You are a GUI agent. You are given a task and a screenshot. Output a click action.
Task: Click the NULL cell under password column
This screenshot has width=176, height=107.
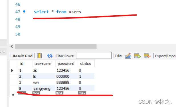click(x=59, y=93)
